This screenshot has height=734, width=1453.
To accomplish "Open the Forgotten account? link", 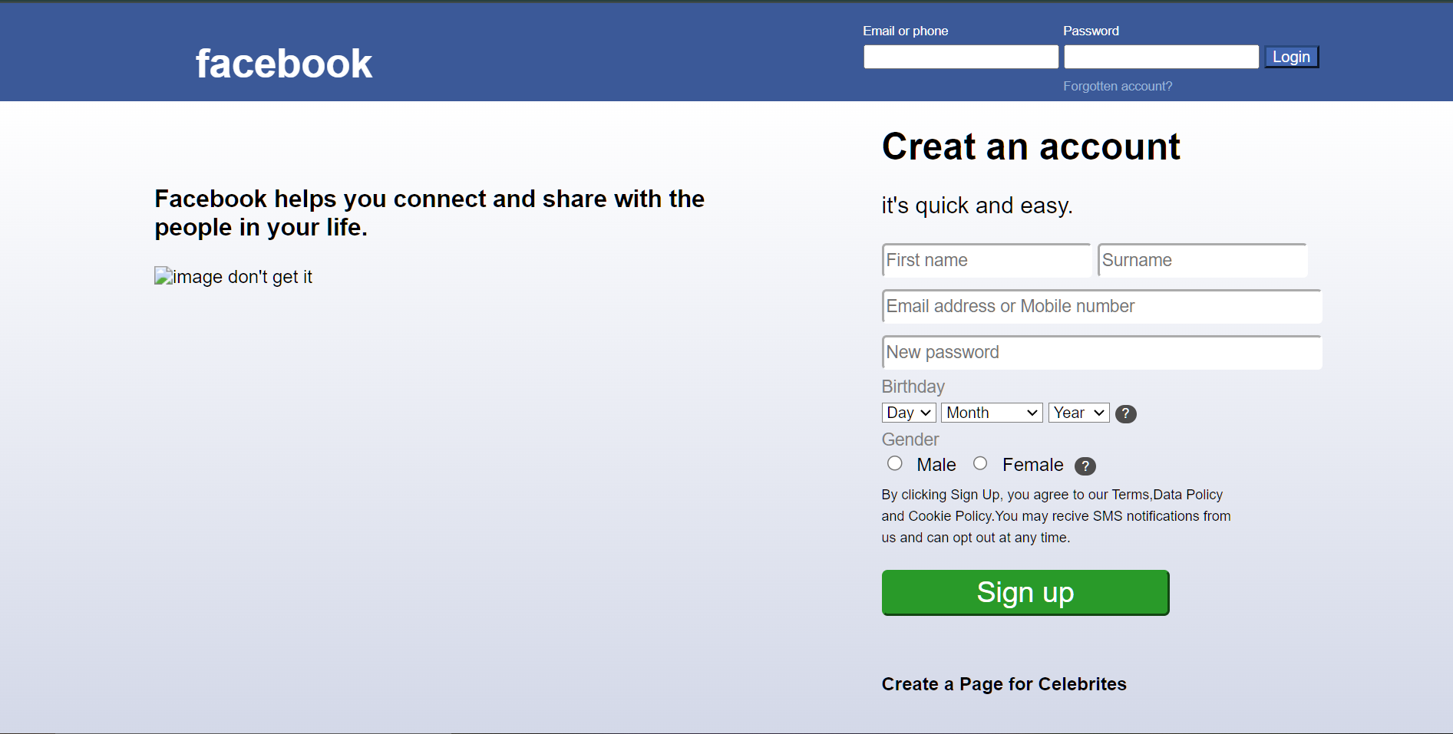I will pos(1117,86).
